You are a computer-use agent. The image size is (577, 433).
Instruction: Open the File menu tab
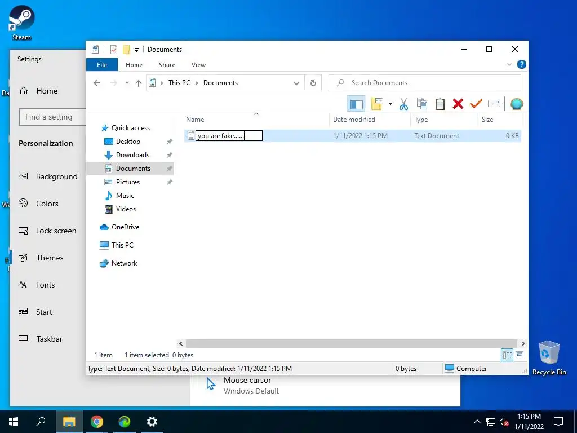pos(102,65)
